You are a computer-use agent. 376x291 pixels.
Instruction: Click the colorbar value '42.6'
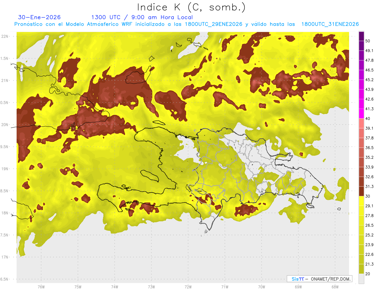[369, 99]
